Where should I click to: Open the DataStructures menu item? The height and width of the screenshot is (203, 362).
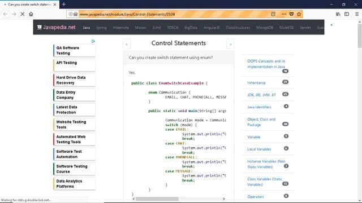pos(238,28)
